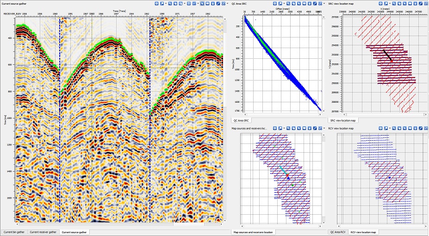Select Current source gather tab
This screenshot has width=429, height=236.
74,232
